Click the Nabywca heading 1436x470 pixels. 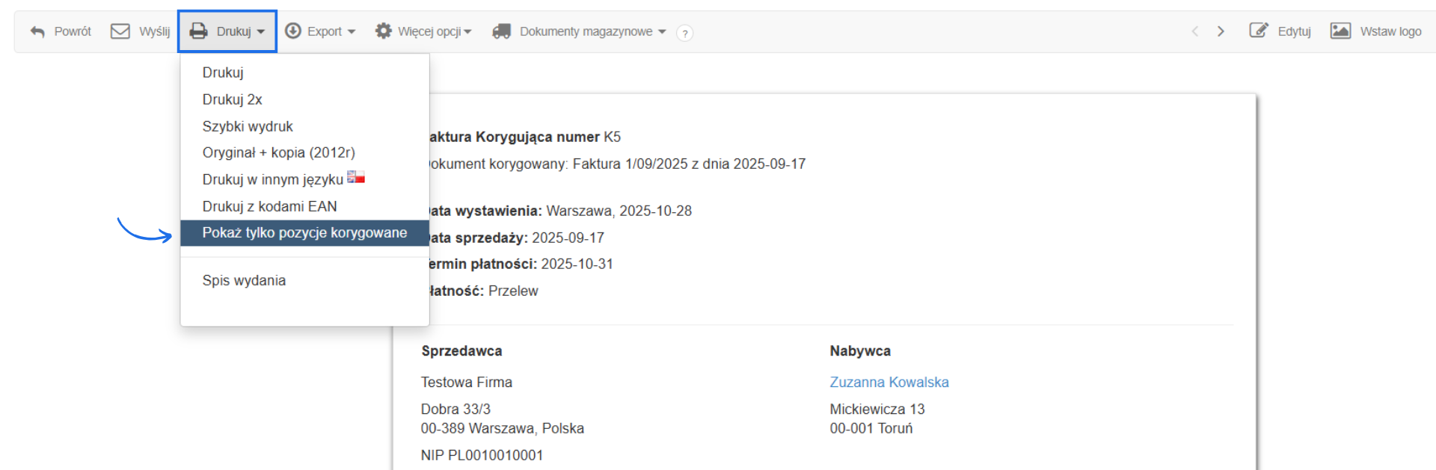click(860, 350)
